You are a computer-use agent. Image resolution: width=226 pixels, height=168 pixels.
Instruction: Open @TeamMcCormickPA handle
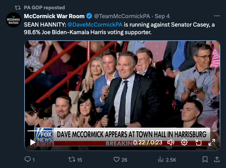pos(122,16)
